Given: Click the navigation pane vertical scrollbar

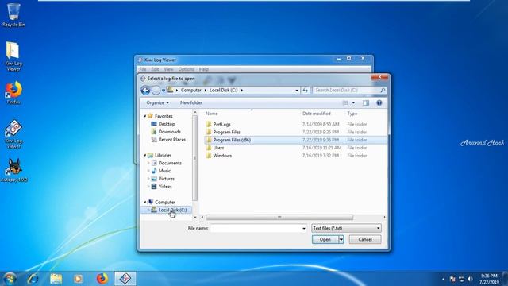Looking at the screenshot, I should coord(194,158).
